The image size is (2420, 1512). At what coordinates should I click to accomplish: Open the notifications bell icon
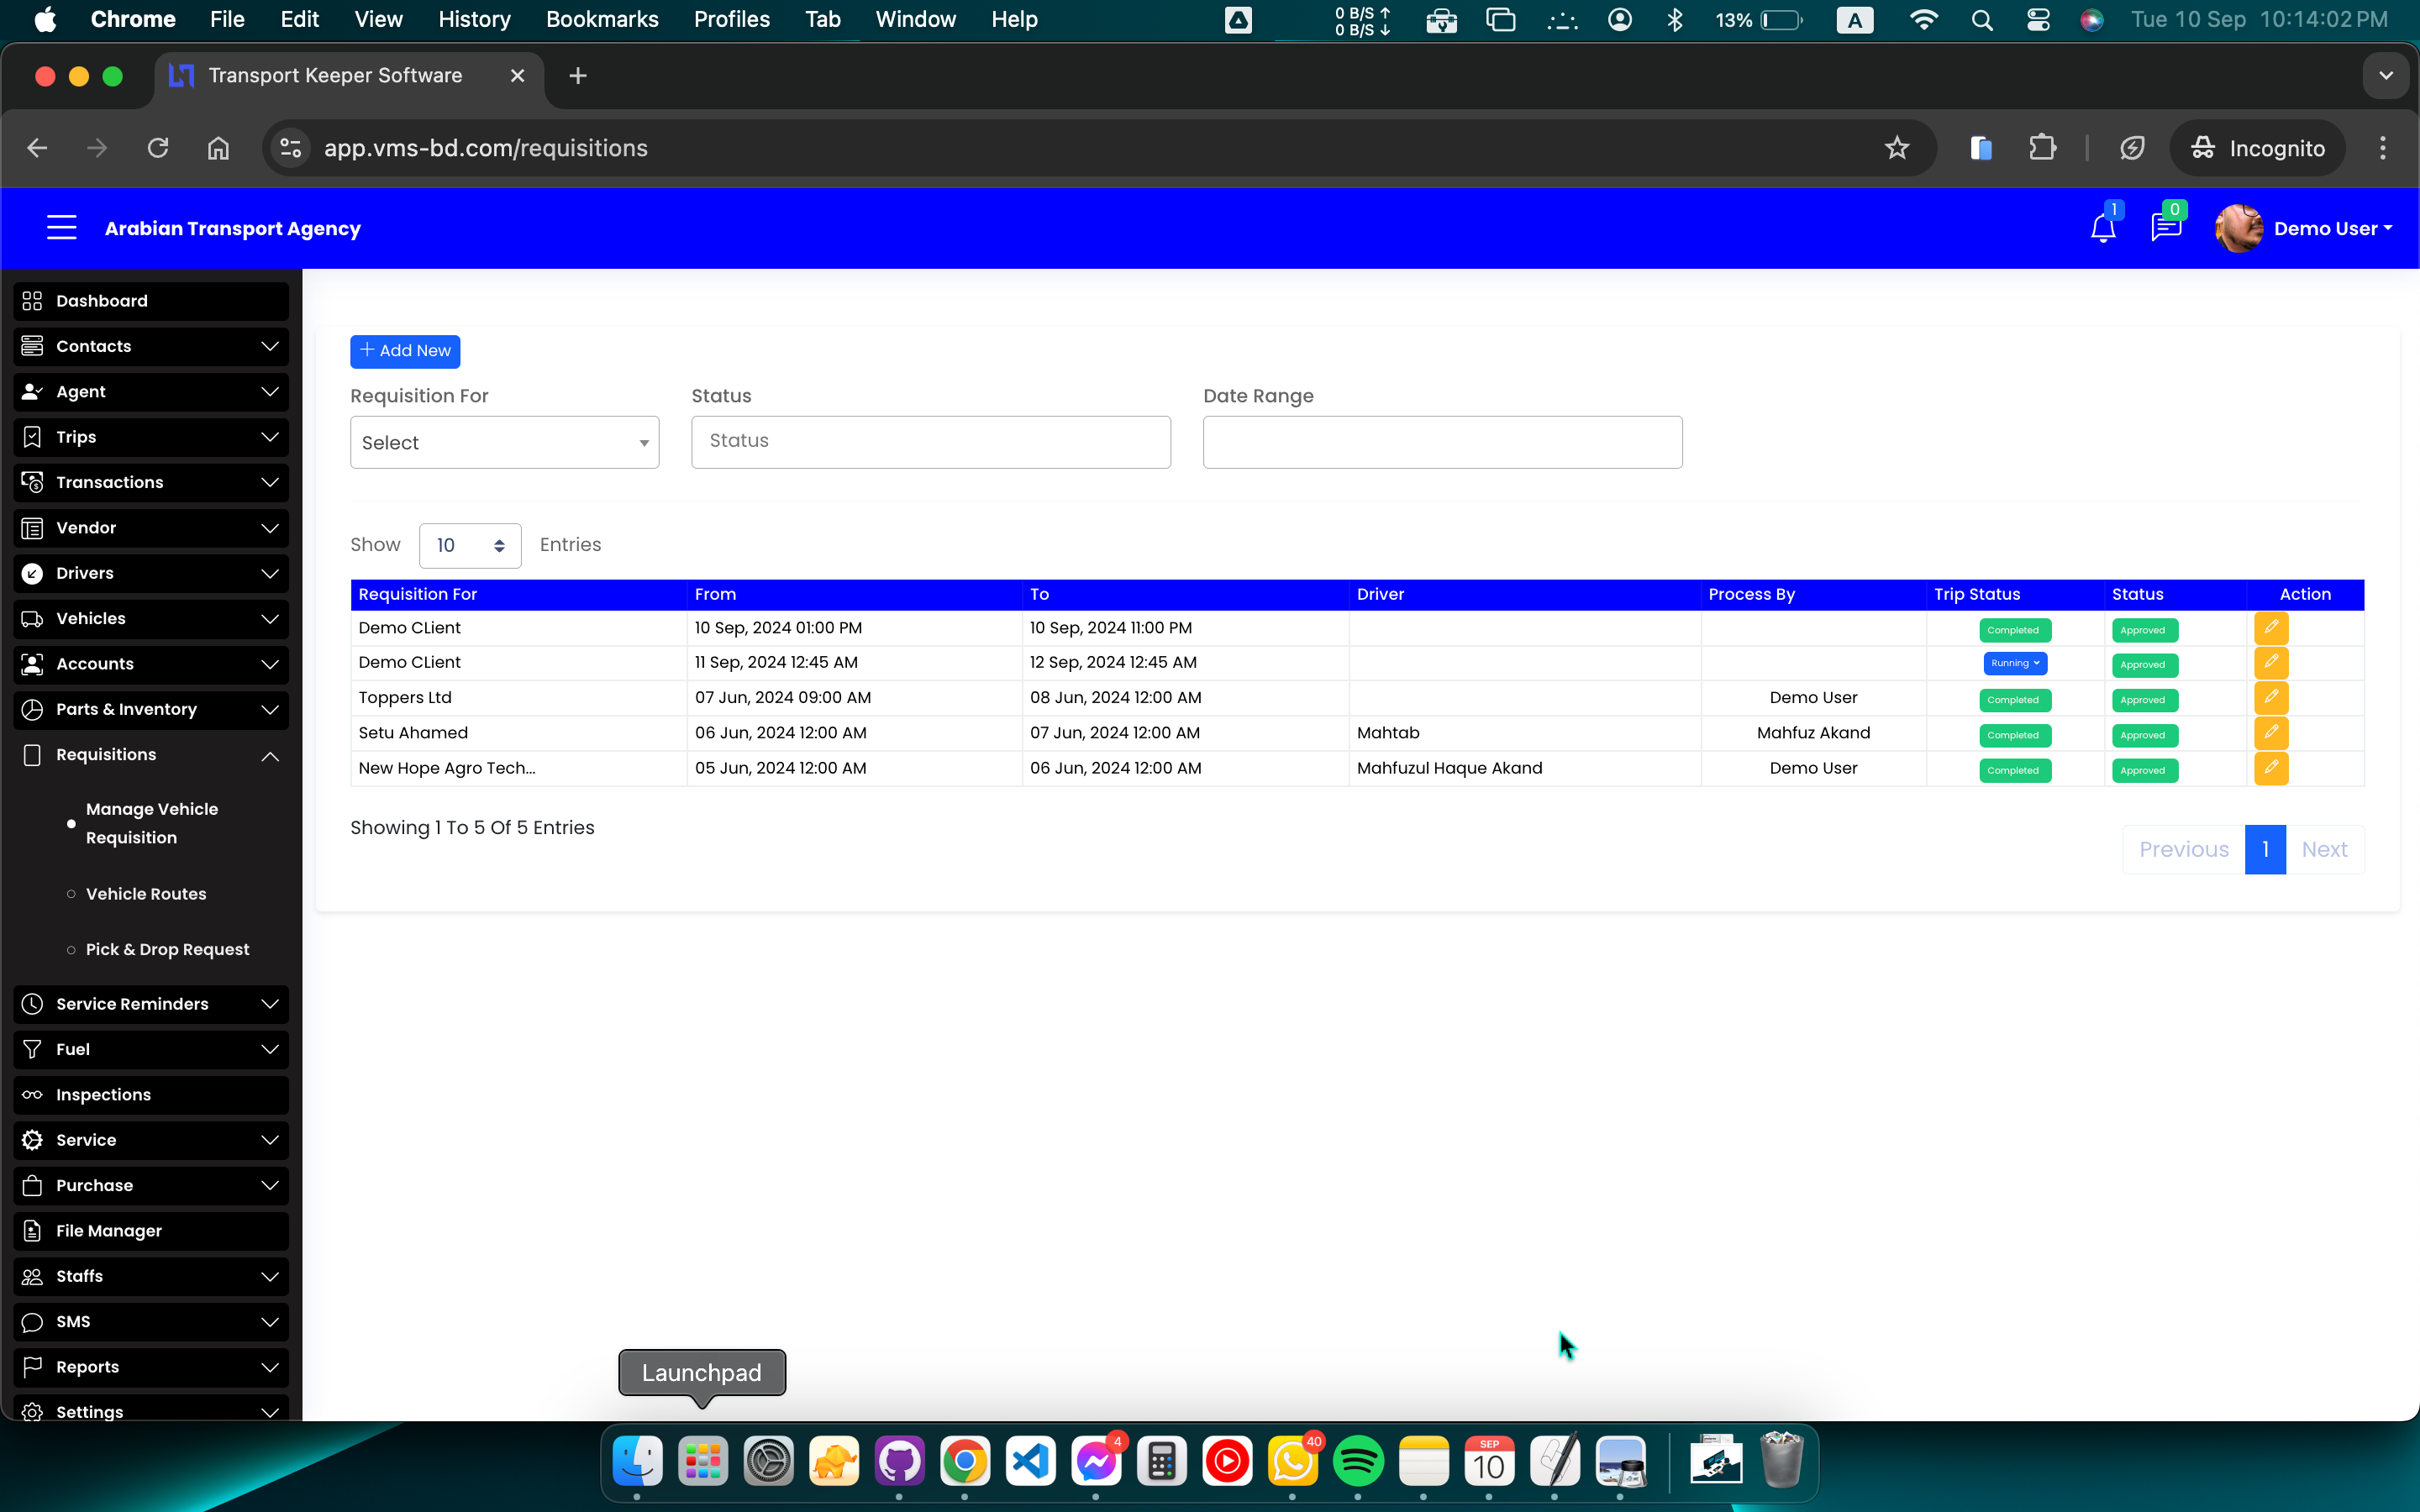(x=2102, y=229)
